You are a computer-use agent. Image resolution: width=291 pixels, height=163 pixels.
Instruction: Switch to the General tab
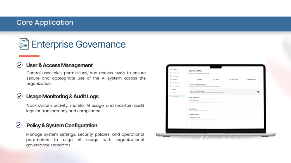click(x=199, y=80)
